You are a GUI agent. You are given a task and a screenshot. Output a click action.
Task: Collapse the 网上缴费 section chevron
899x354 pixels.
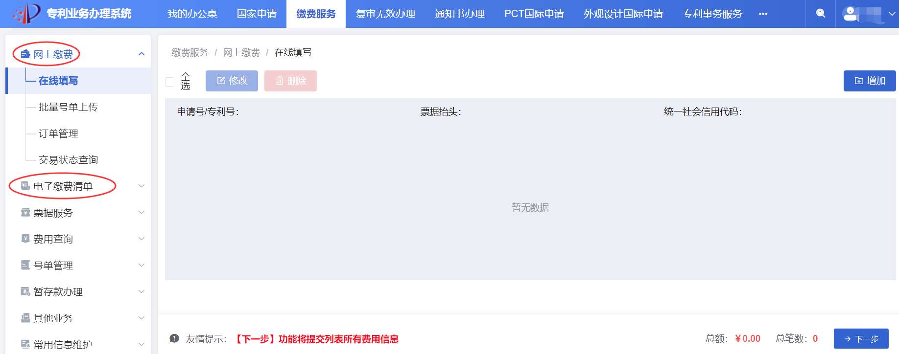(142, 54)
